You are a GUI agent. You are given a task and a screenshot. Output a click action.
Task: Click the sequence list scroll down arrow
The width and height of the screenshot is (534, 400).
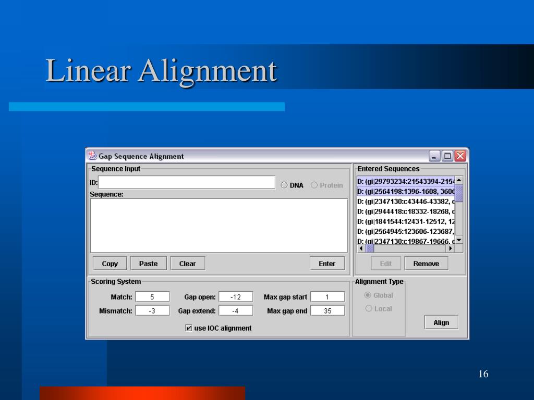coord(459,240)
